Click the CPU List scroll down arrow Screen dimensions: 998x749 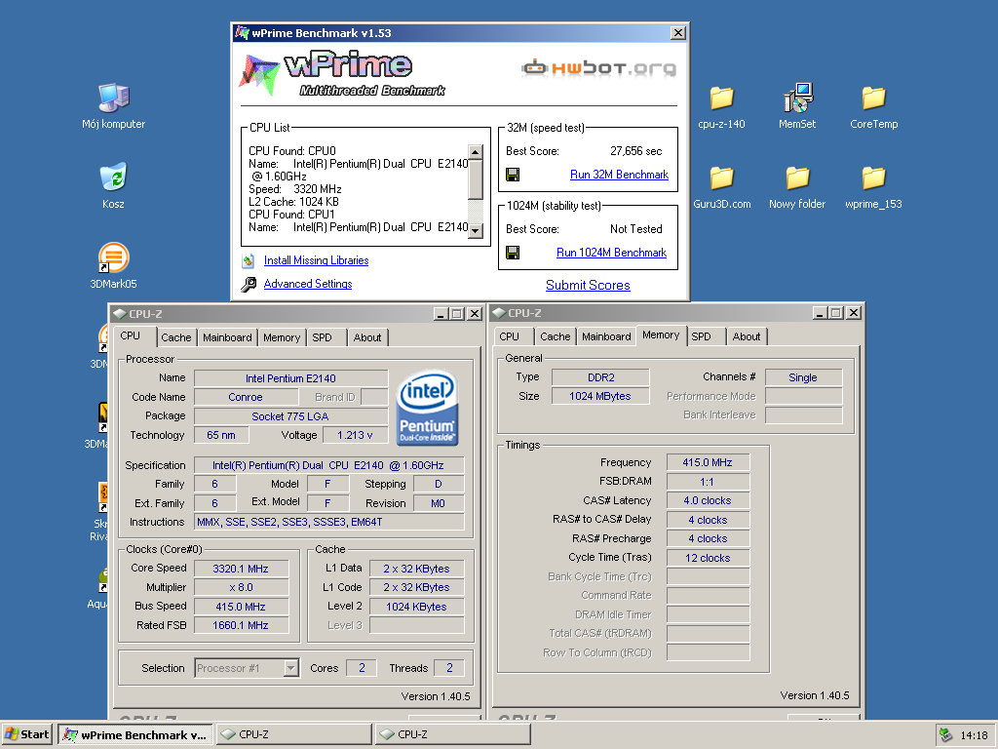coord(476,231)
